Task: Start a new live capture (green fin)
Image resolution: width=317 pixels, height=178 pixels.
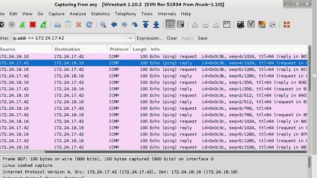Action: tap(22, 25)
